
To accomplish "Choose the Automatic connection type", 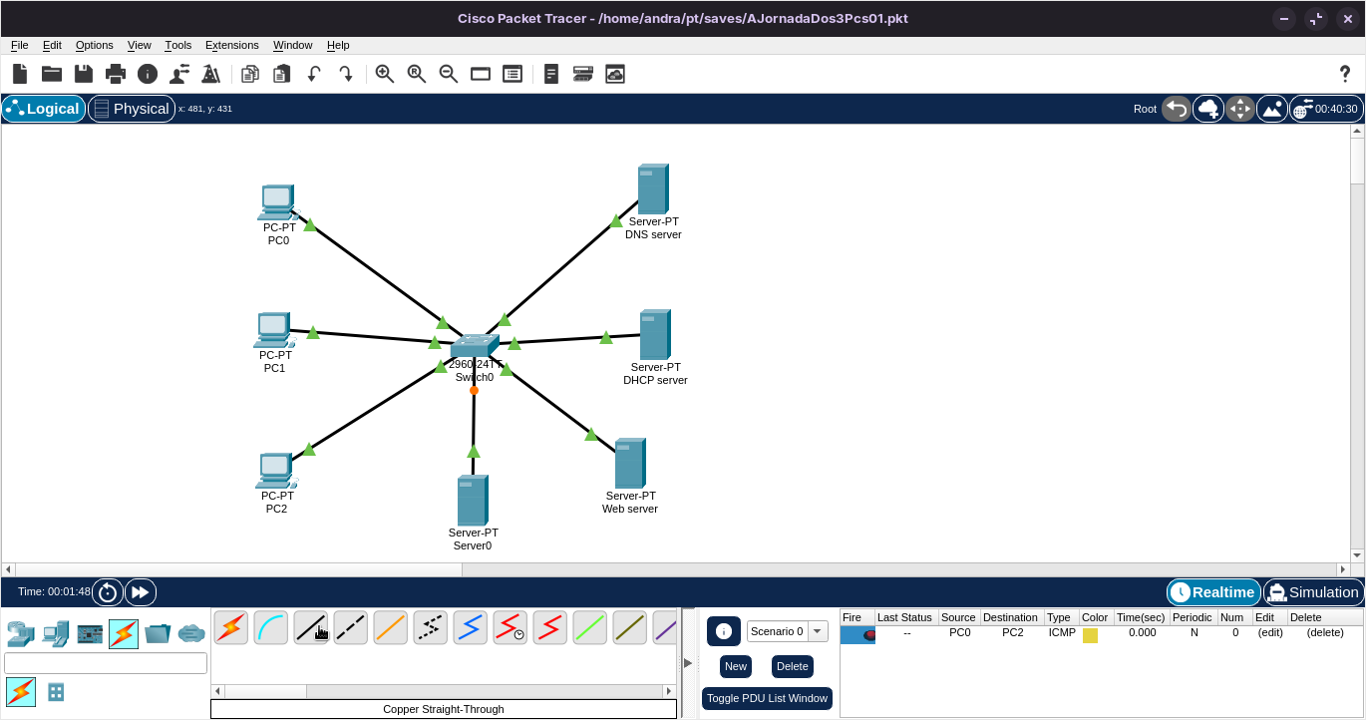I will click(231, 627).
